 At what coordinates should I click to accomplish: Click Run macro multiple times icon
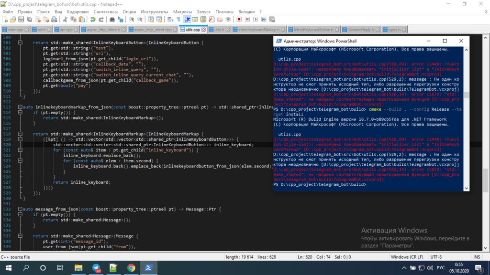click(264, 19)
